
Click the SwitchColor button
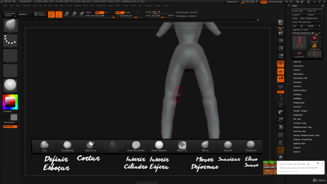pyautogui.click(x=10, y=123)
